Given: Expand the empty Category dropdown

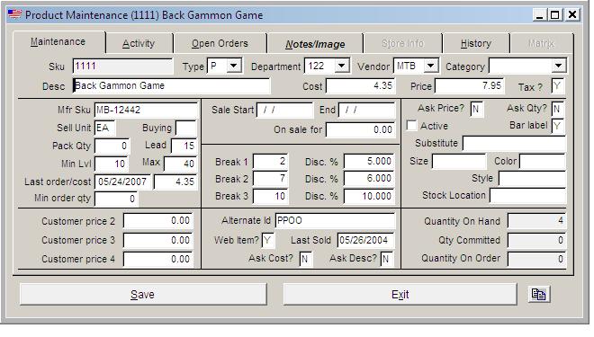Looking at the screenshot, I should 558,66.
